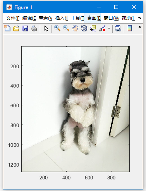Select the Data Cursor tool
The width and height of the screenshot is (146, 191).
pos(93,28)
